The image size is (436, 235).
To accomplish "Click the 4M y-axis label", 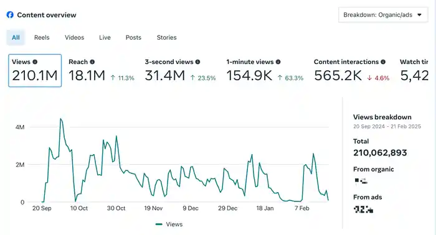I will [x=20, y=127].
